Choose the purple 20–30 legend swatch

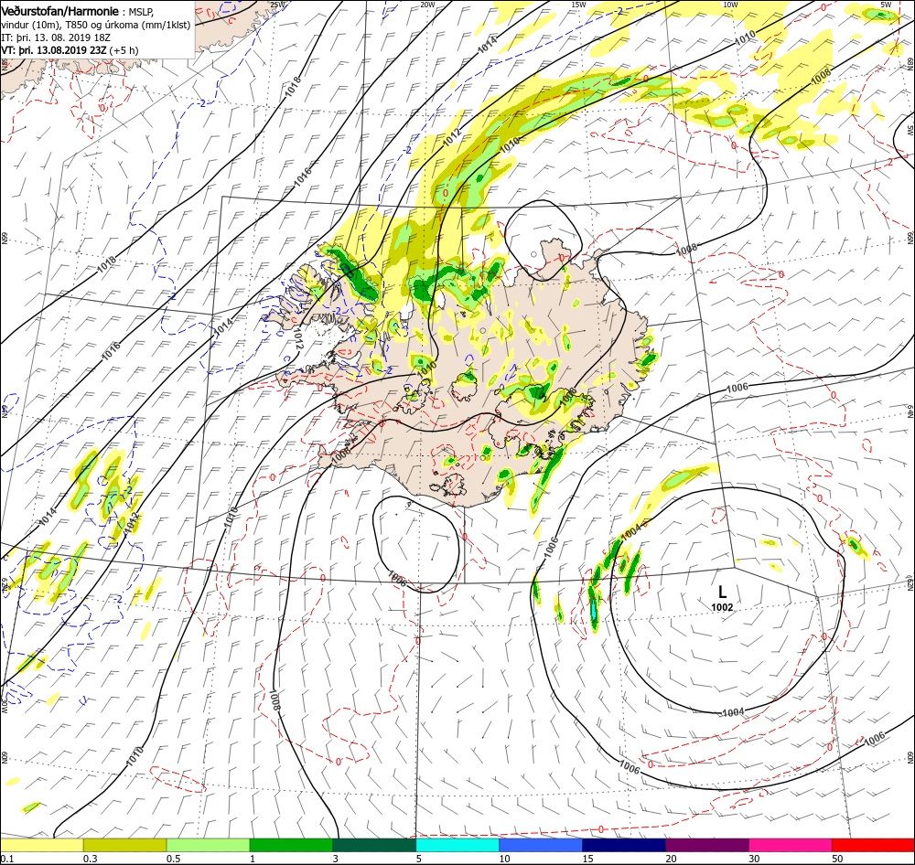click(706, 845)
